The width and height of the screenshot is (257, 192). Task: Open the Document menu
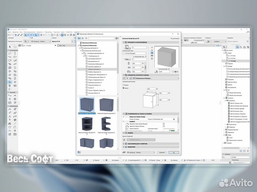tap(40, 32)
